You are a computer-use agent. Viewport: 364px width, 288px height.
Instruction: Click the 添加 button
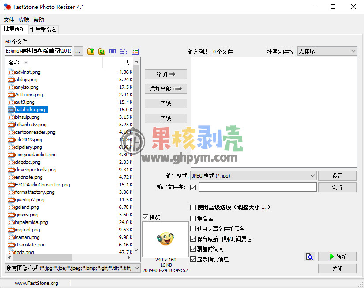pyautogui.click(x=166, y=74)
